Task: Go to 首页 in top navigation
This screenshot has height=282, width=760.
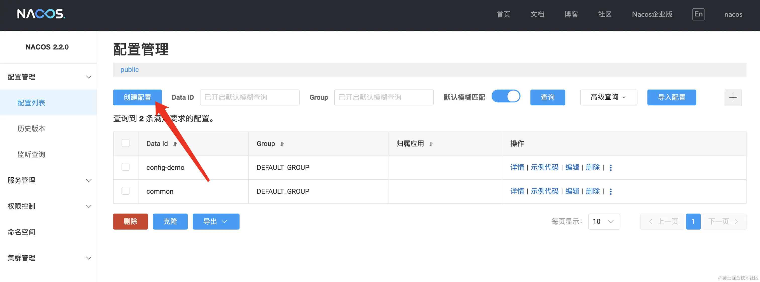Action: click(503, 14)
